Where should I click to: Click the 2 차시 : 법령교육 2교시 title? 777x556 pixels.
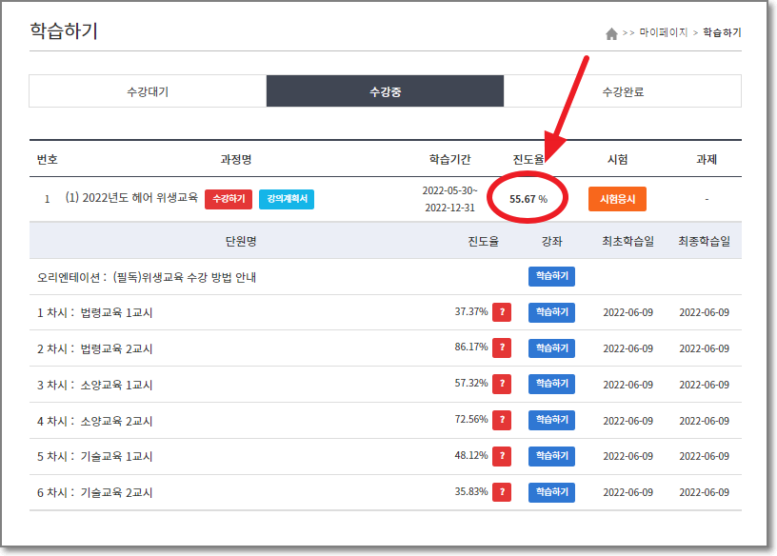(94, 348)
